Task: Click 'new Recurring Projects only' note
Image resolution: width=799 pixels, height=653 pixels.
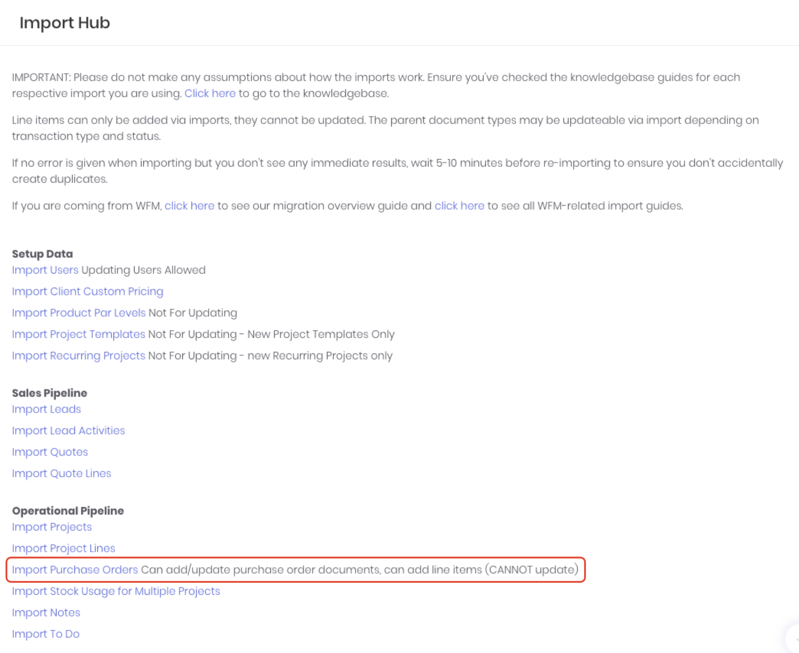Action: click(x=320, y=356)
